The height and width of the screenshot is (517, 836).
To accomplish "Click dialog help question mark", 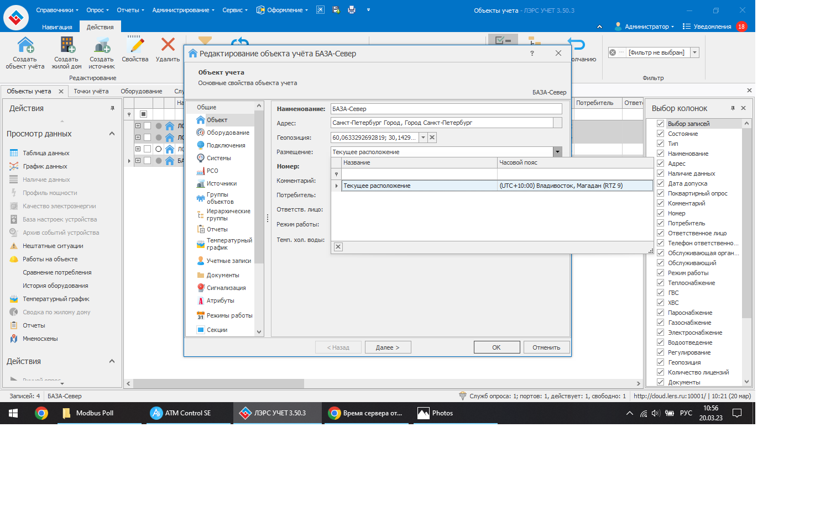I will [532, 54].
